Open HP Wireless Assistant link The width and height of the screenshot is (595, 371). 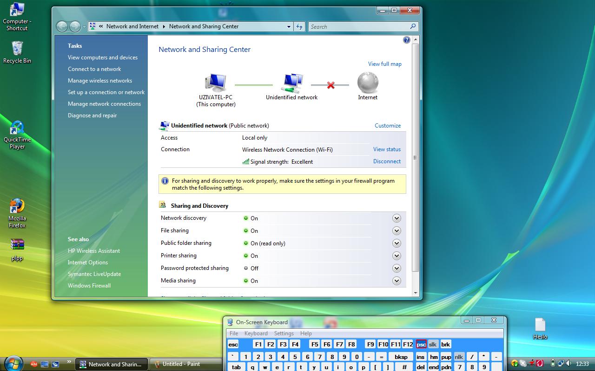94,251
